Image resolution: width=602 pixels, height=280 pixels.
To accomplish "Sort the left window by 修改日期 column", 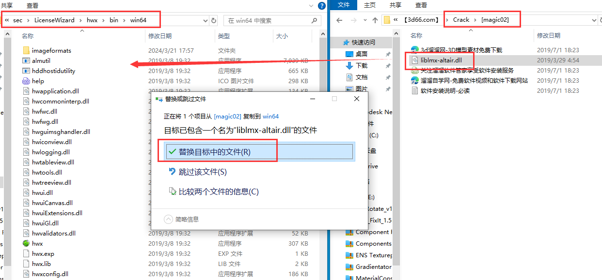I will click(x=160, y=36).
